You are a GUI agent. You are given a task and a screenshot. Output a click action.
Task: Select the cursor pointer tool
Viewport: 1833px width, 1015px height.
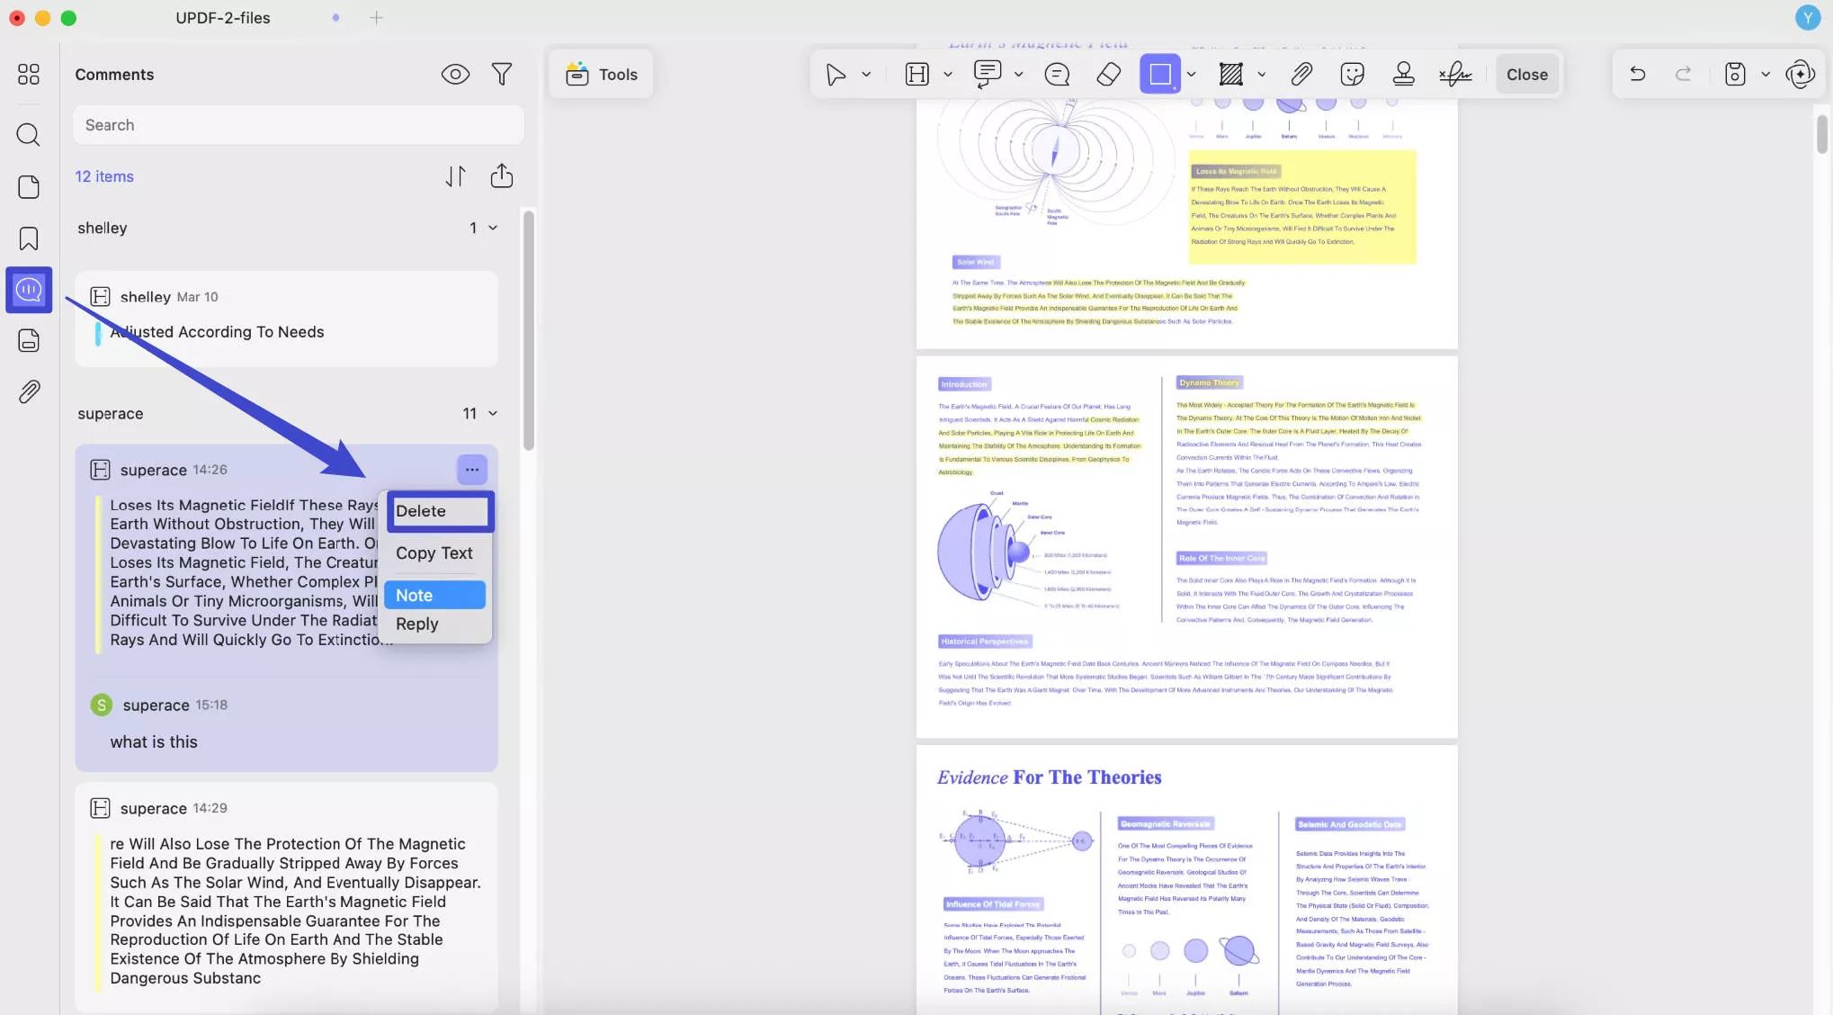836,75
